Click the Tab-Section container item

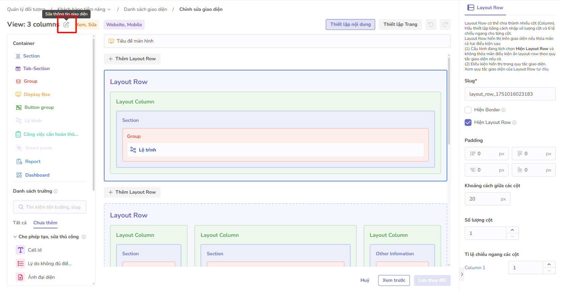coord(36,68)
